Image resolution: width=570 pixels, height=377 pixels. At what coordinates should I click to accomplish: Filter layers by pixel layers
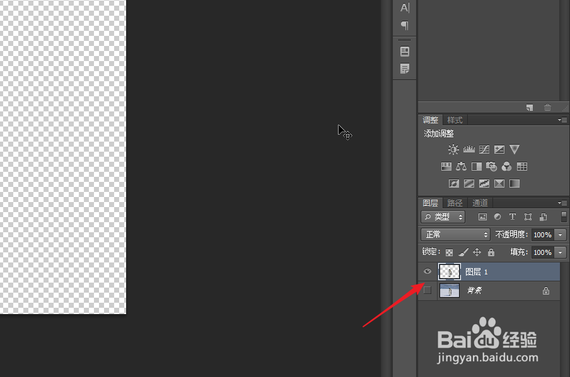coord(482,217)
